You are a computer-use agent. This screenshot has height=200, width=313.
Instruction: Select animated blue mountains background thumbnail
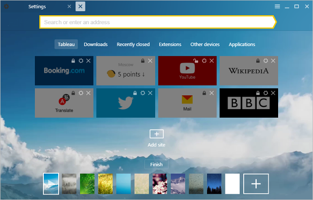coord(51,184)
